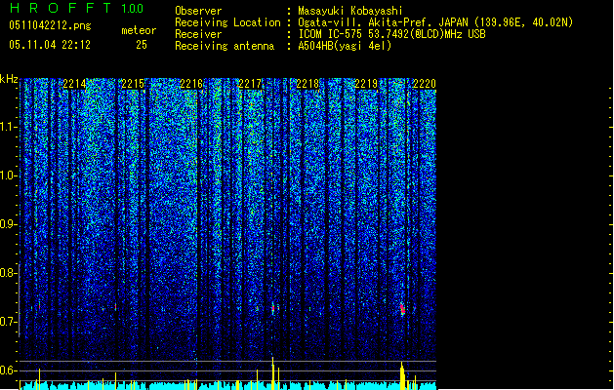614x390 pixels.
Task: Click the 2216 time marker
Action: point(191,84)
